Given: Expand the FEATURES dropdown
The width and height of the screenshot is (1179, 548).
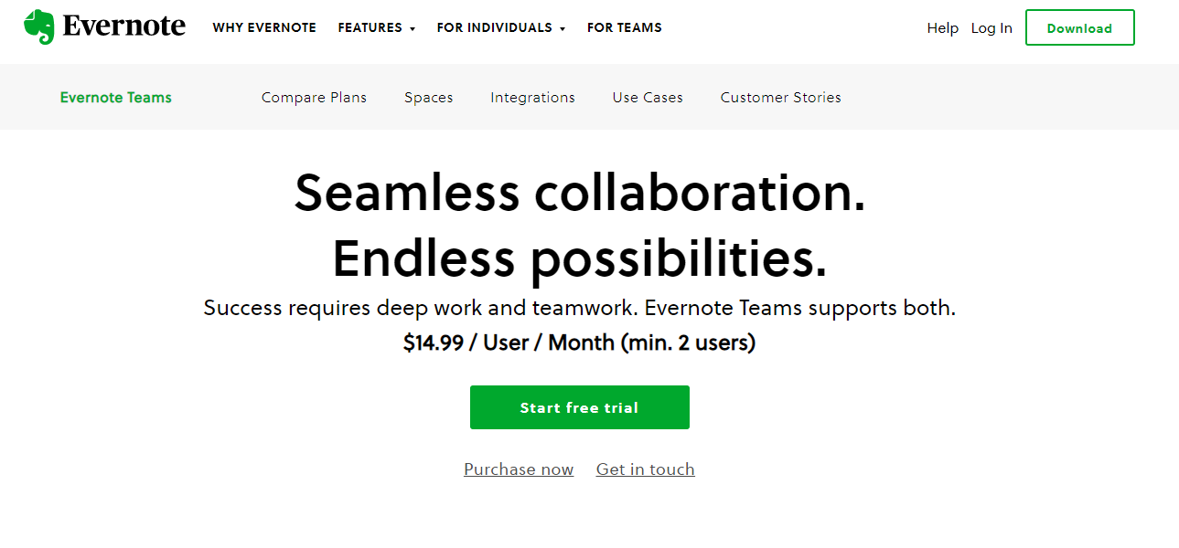Looking at the screenshot, I should click(370, 27).
